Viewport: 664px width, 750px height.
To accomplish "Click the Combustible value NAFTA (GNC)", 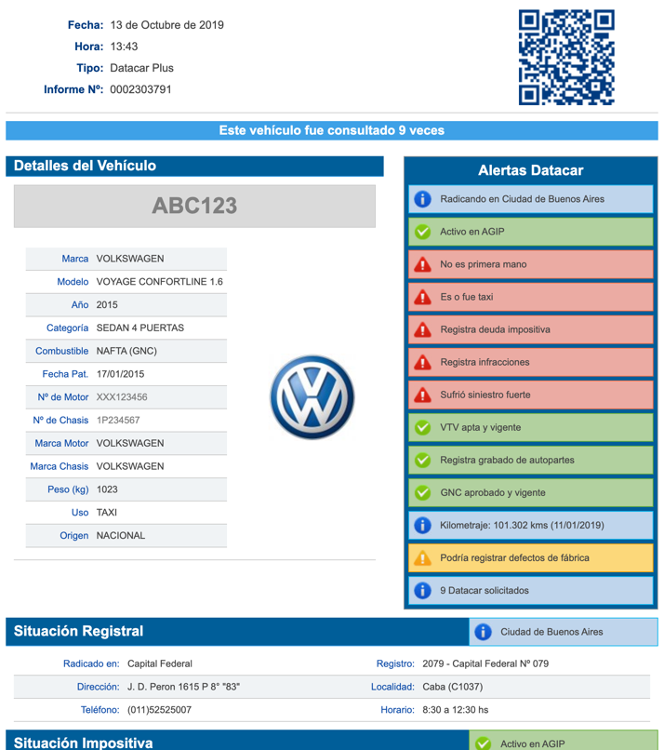I will [x=126, y=351].
